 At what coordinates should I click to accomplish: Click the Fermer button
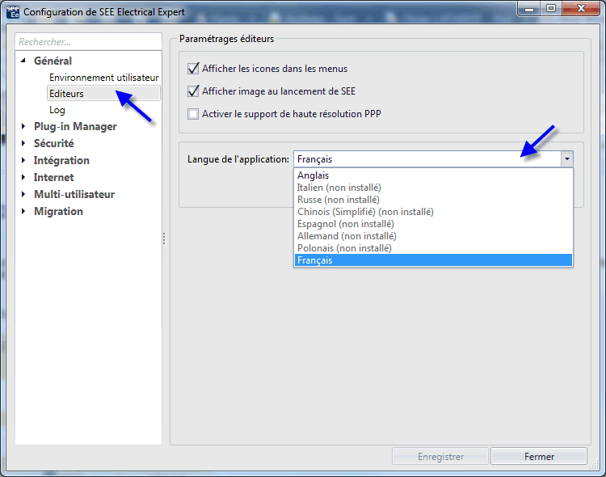[x=539, y=457]
